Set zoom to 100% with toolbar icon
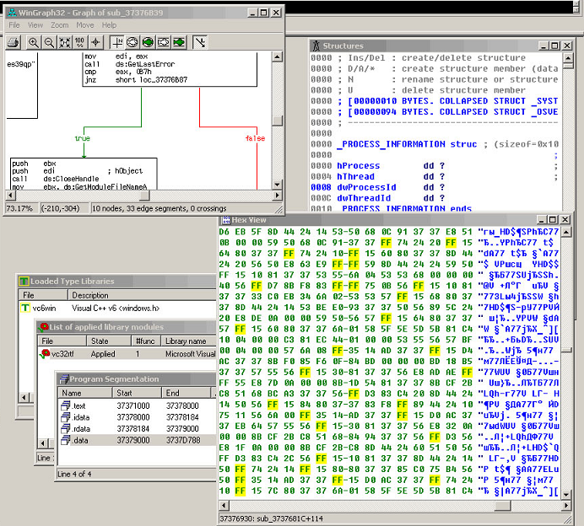 pos(79,41)
